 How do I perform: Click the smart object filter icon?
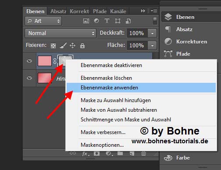tap(128, 21)
